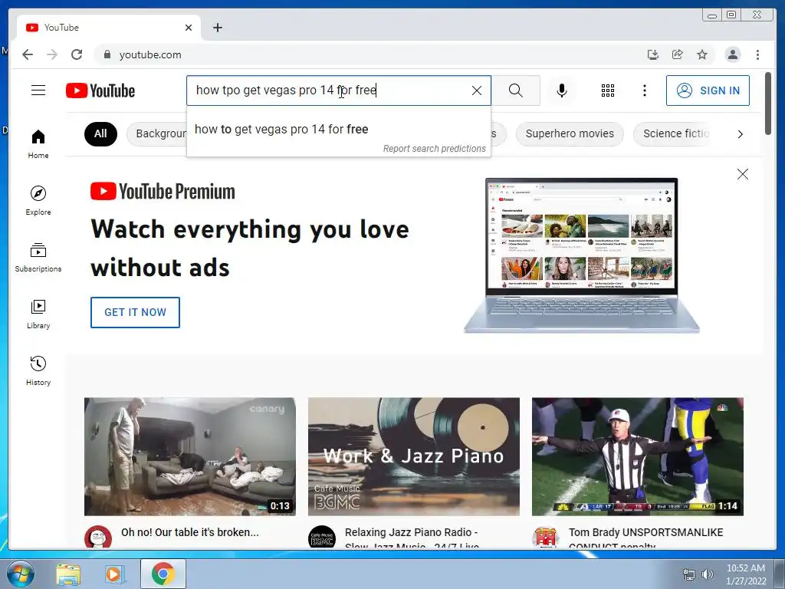
Task: Click the page vertical scrollbar thumb
Action: tap(768, 104)
